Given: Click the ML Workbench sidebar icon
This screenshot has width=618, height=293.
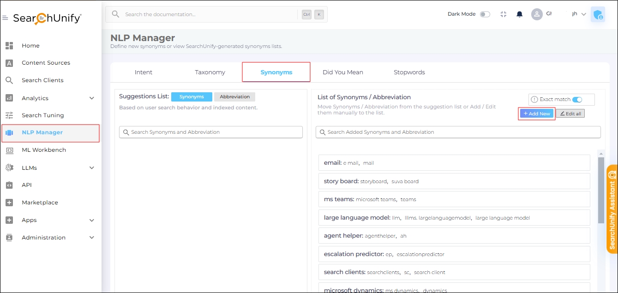Looking at the screenshot, I should click(x=9, y=150).
